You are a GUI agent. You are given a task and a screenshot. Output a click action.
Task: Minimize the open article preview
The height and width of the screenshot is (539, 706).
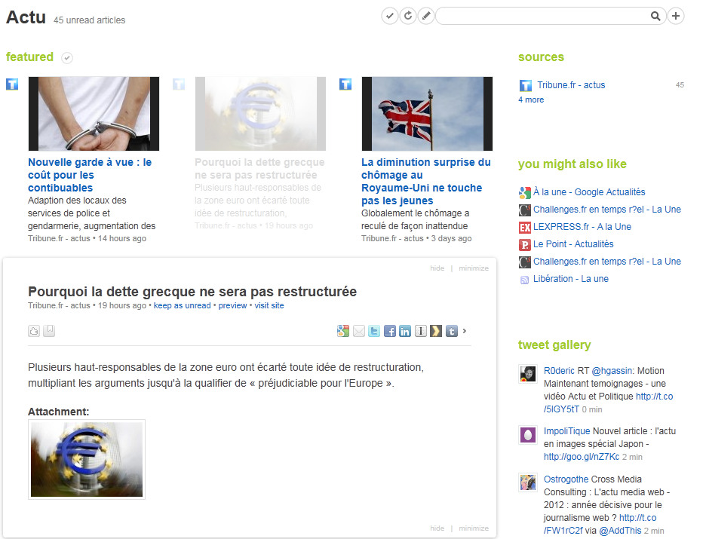tap(473, 268)
